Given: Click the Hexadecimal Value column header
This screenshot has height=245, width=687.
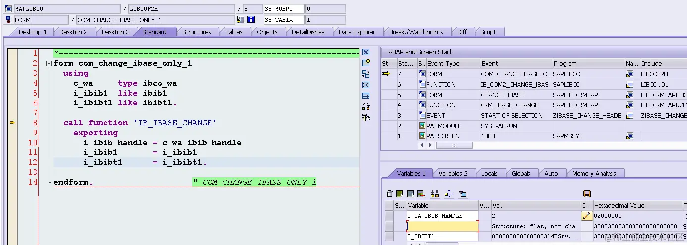Looking at the screenshot, I should point(637,205).
